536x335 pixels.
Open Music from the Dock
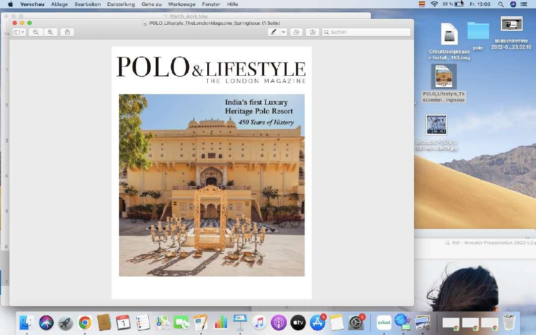coord(259,322)
